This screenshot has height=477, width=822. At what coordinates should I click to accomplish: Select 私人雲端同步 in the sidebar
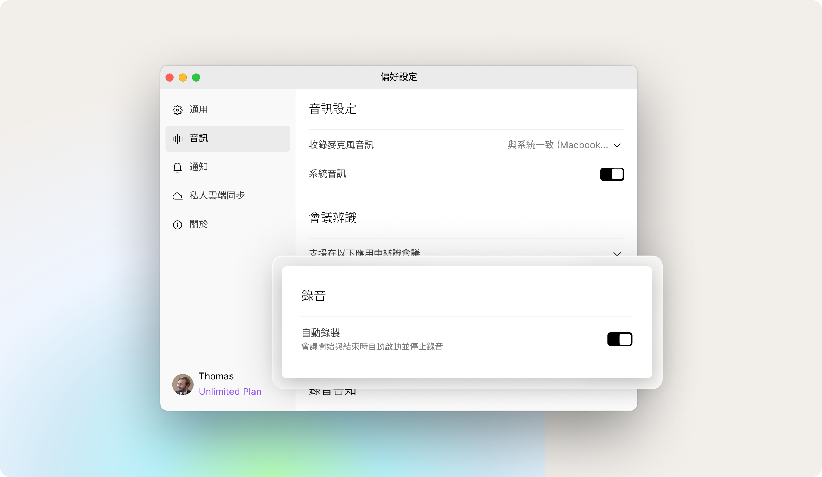pos(217,196)
